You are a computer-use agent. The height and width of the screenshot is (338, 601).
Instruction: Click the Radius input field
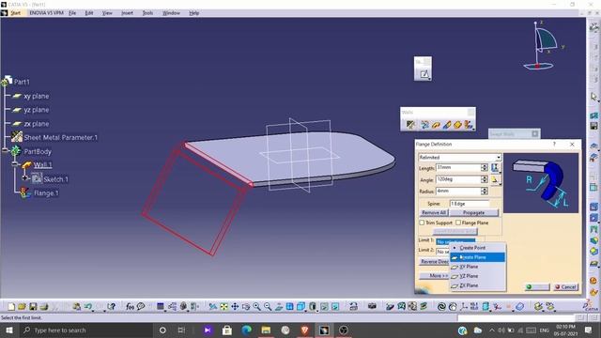(x=458, y=191)
